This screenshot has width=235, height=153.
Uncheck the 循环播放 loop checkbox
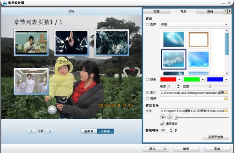click(162, 124)
